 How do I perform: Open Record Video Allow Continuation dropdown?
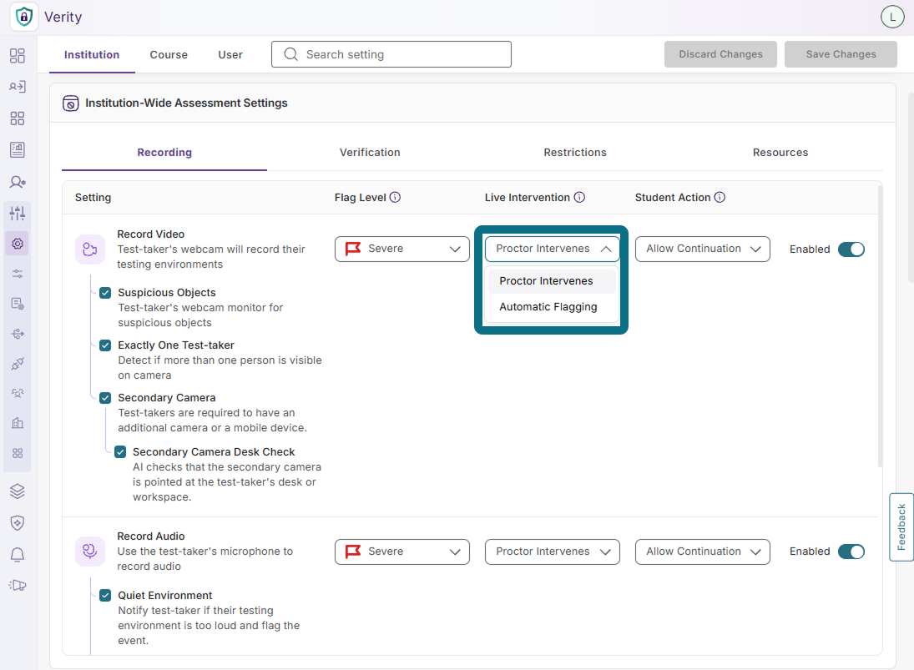pos(703,249)
